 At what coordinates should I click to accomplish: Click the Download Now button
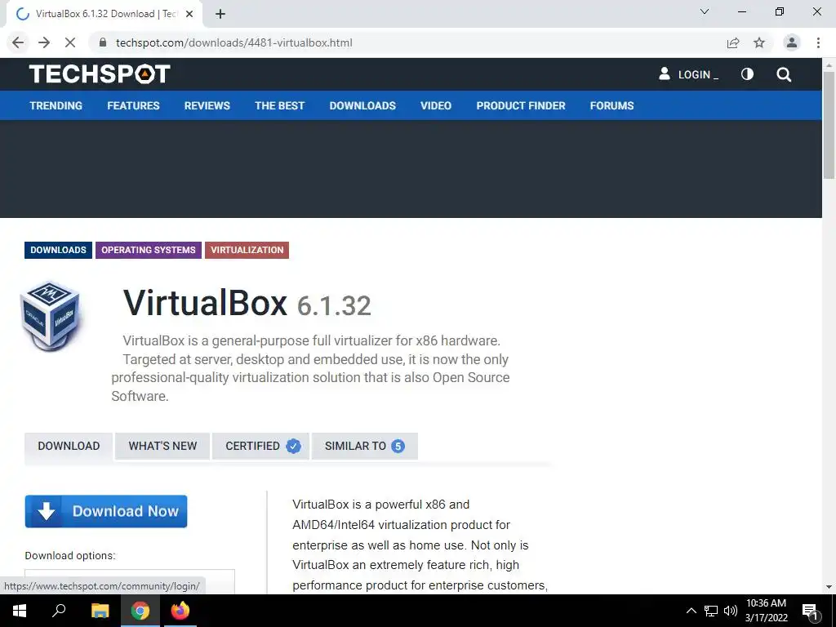(x=106, y=511)
